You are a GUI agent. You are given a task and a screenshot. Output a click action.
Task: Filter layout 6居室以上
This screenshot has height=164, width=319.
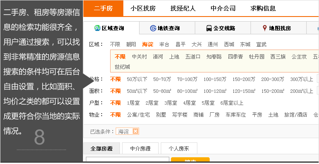tap(232, 103)
